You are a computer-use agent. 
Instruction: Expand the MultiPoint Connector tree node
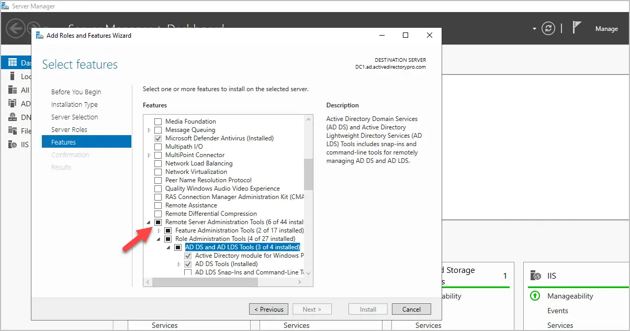[150, 155]
